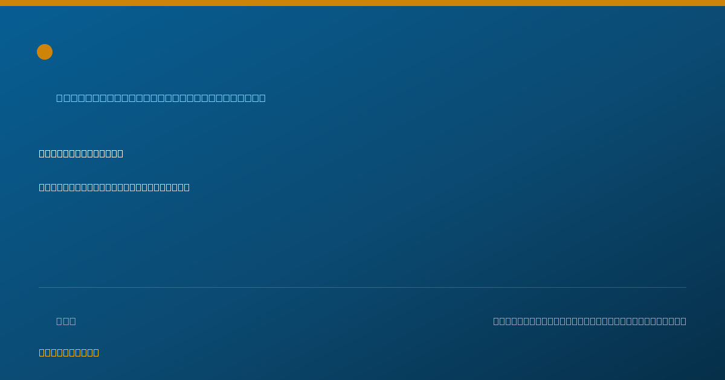The width and height of the screenshot is (725, 380).
Task: Click the short gray footer label
Action: point(66,321)
